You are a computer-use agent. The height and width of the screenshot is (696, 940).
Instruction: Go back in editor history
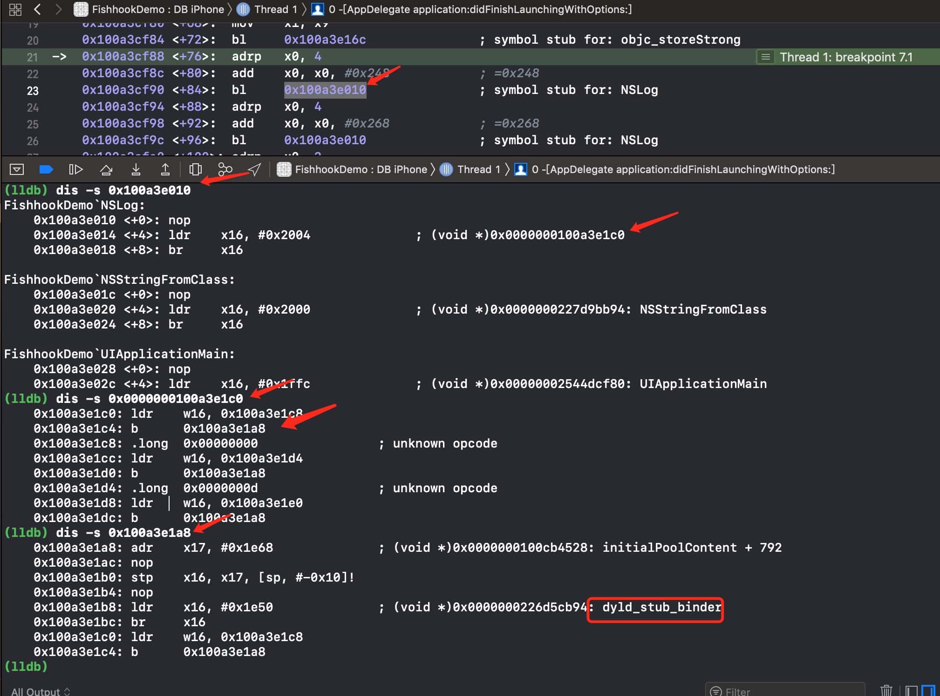(38, 9)
